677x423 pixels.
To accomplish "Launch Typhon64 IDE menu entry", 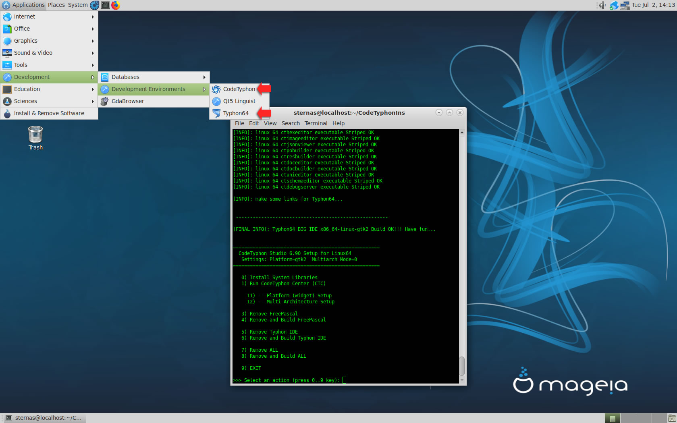I will [x=239, y=113].
